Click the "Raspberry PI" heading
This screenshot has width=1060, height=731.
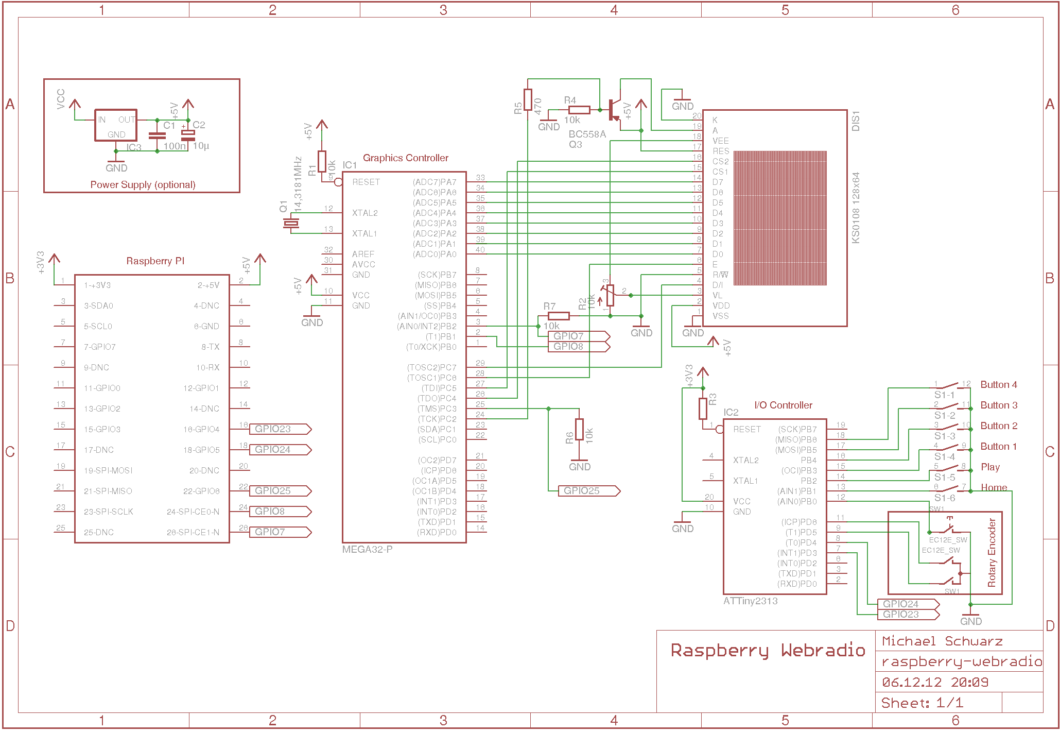pyautogui.click(x=155, y=261)
